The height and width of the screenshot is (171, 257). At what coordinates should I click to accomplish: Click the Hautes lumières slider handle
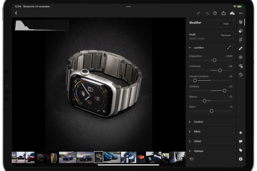pos(195,80)
